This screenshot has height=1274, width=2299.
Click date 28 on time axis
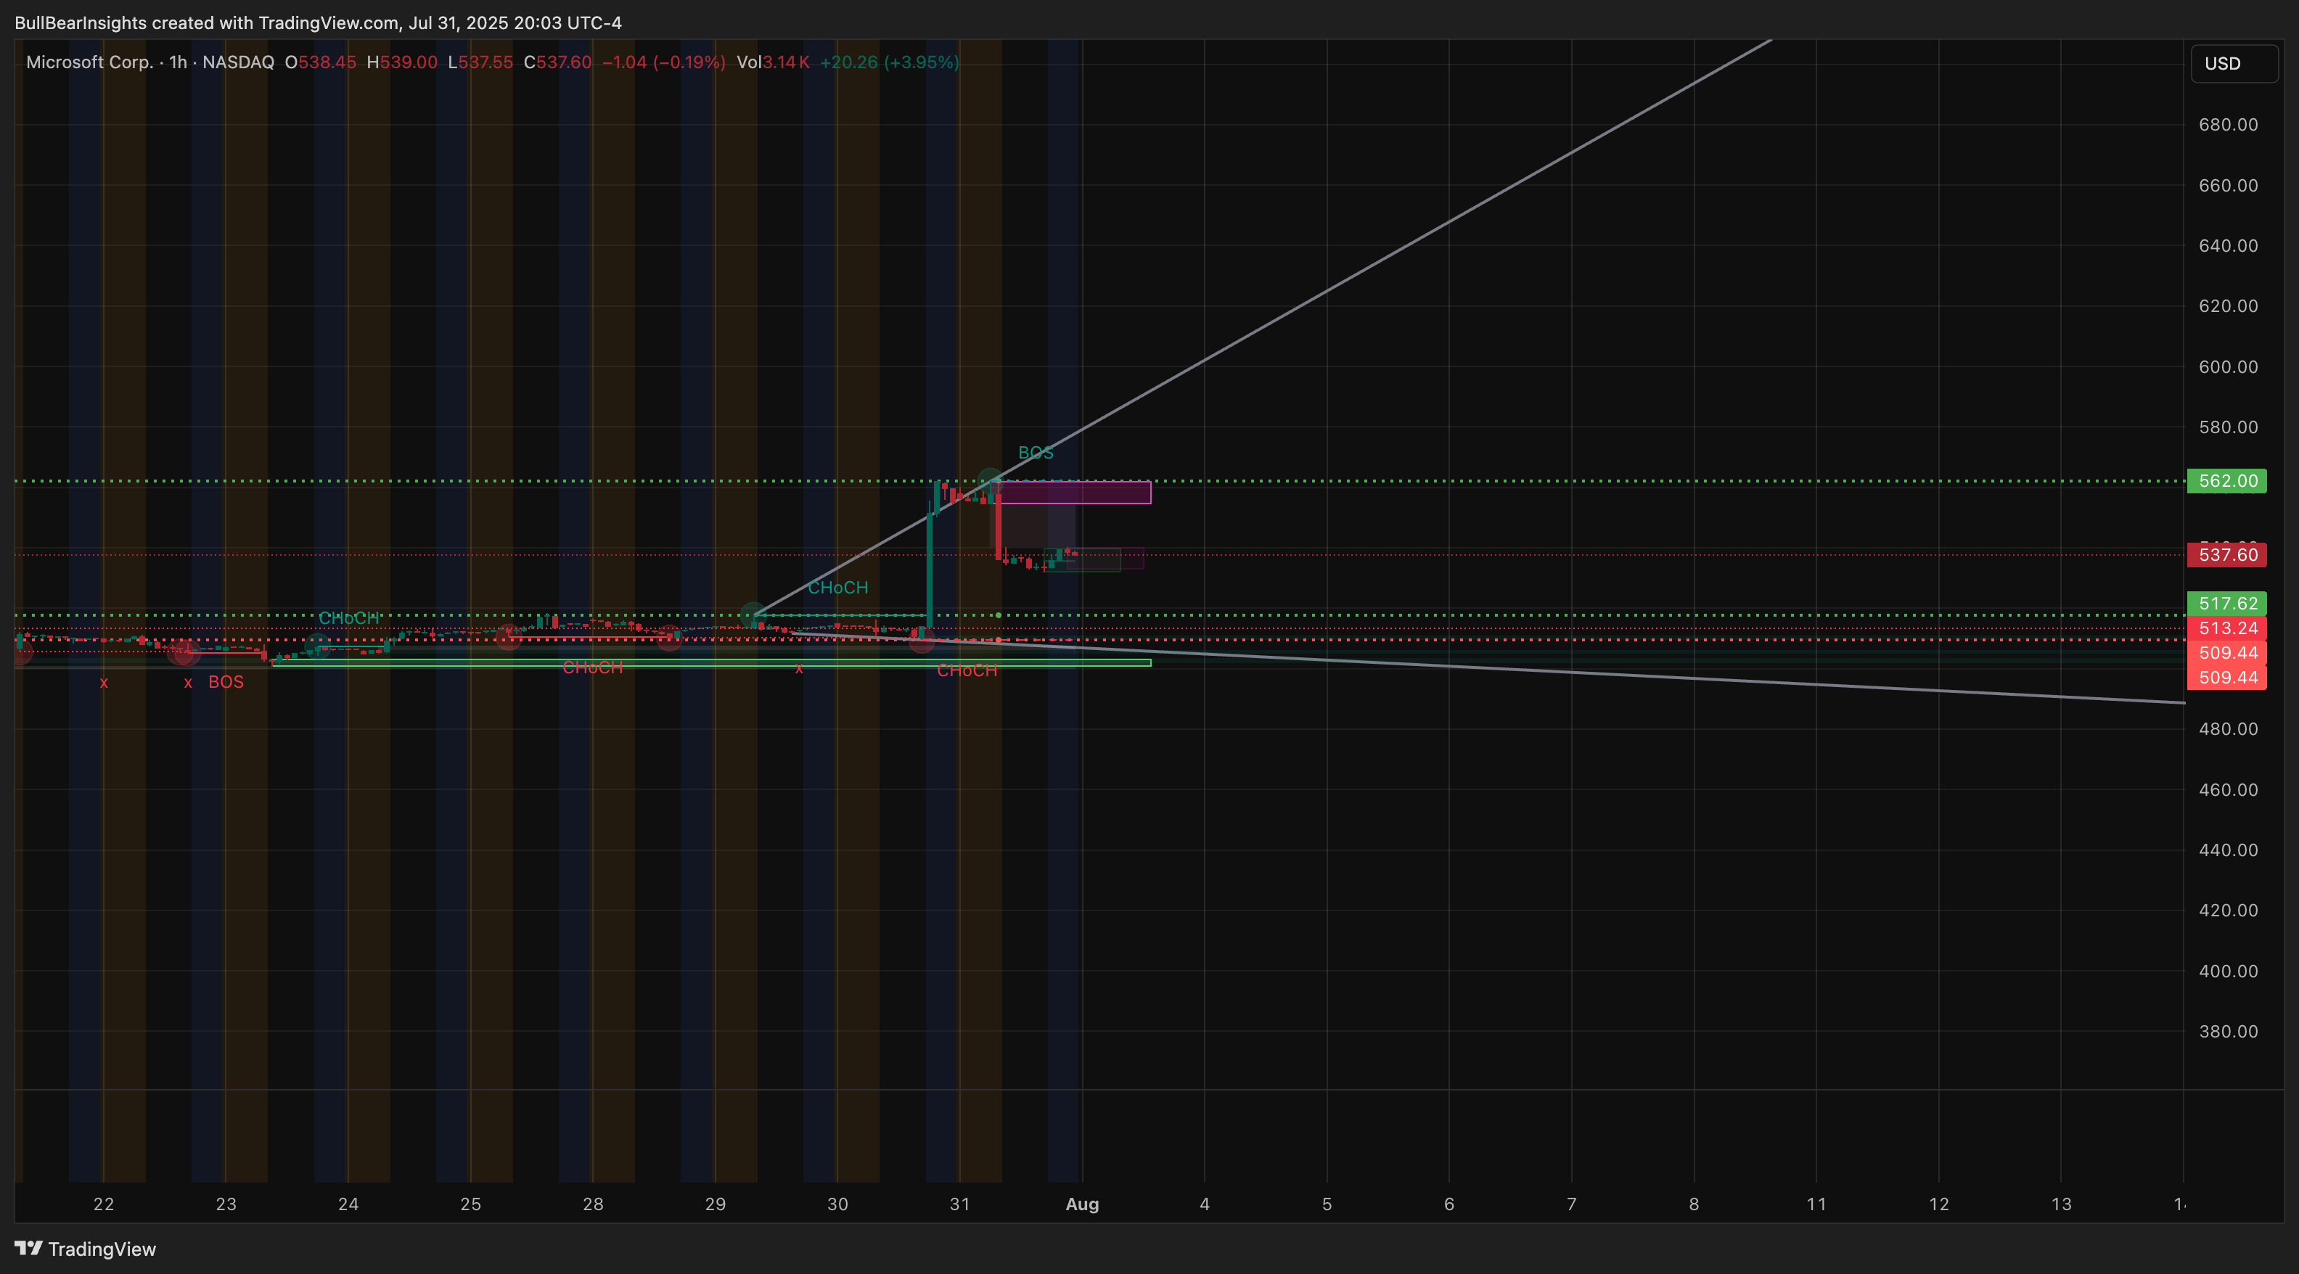tap(593, 1204)
